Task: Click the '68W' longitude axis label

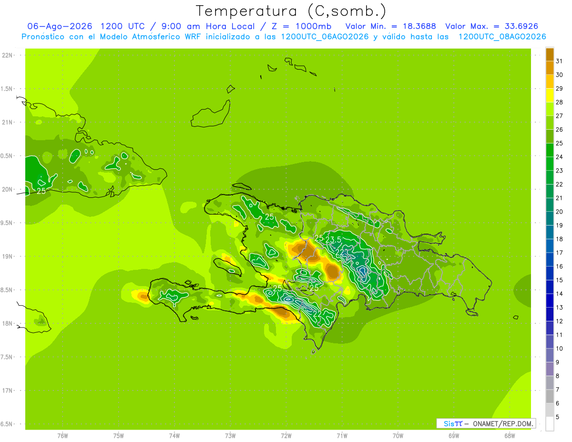Action: point(510,436)
